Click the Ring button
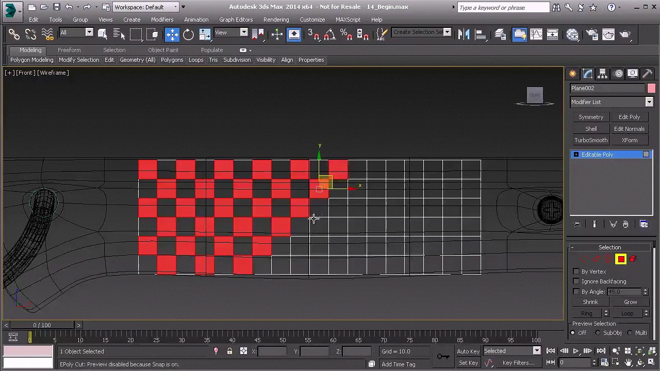 pos(587,313)
